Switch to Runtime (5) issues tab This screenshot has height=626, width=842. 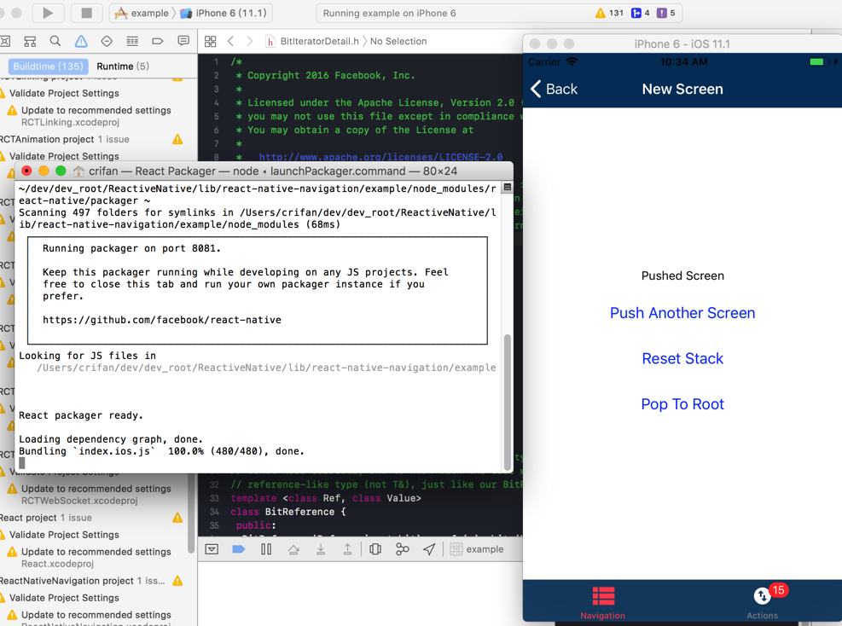[123, 66]
